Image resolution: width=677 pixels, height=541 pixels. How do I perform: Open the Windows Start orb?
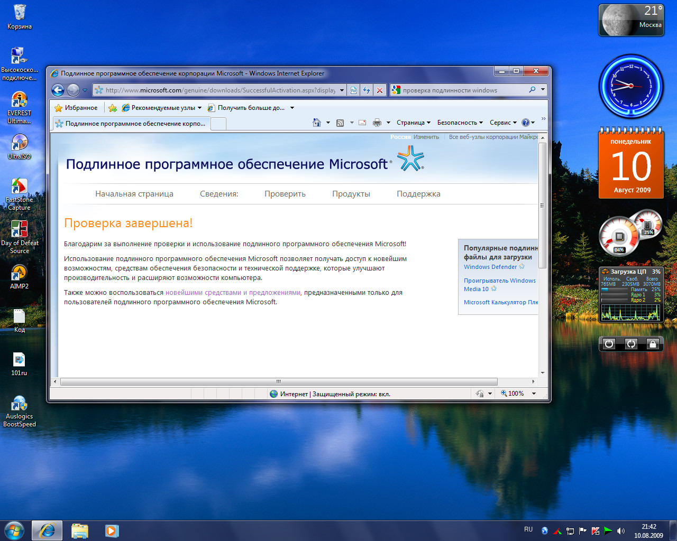[x=14, y=530]
